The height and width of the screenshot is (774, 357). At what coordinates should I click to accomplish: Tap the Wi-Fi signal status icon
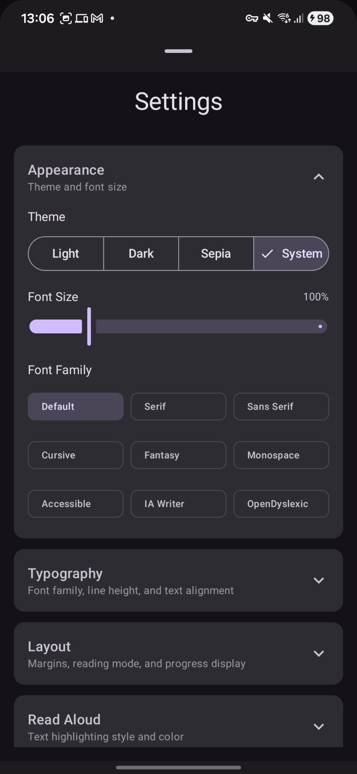coord(284,18)
